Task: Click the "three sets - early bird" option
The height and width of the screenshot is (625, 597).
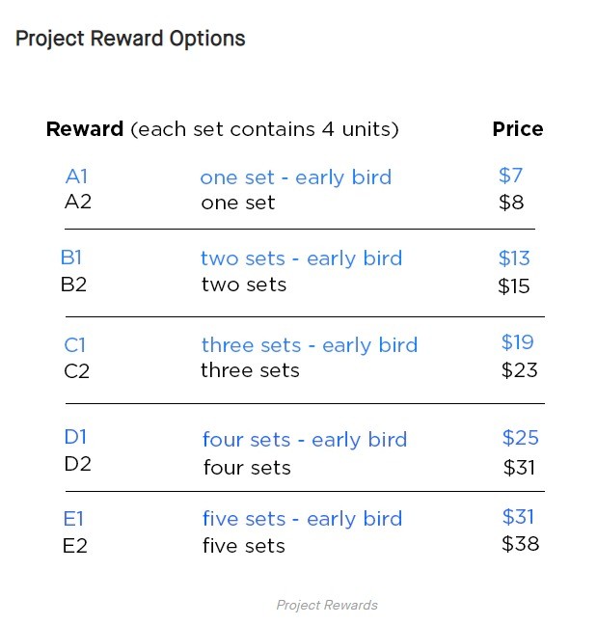Action: [309, 345]
